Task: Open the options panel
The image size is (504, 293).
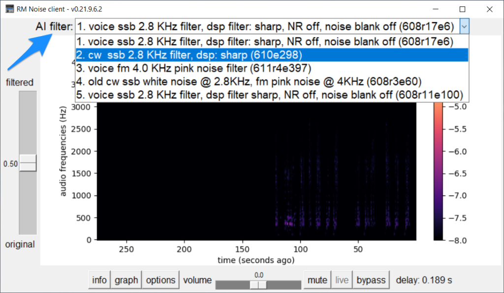Action: click(160, 279)
